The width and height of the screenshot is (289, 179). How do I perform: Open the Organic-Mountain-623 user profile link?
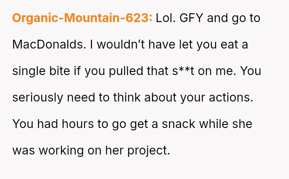82,18
